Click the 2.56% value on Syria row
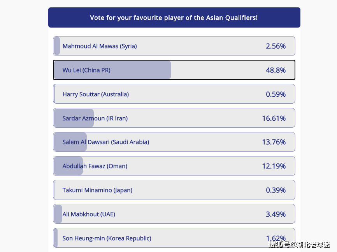The image size is (337, 252). pos(276,46)
